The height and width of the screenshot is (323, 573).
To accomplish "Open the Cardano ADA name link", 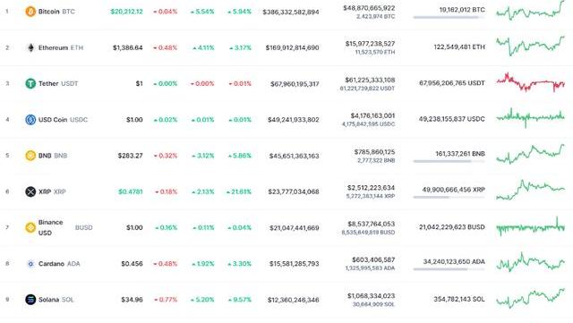I will pos(59,263).
